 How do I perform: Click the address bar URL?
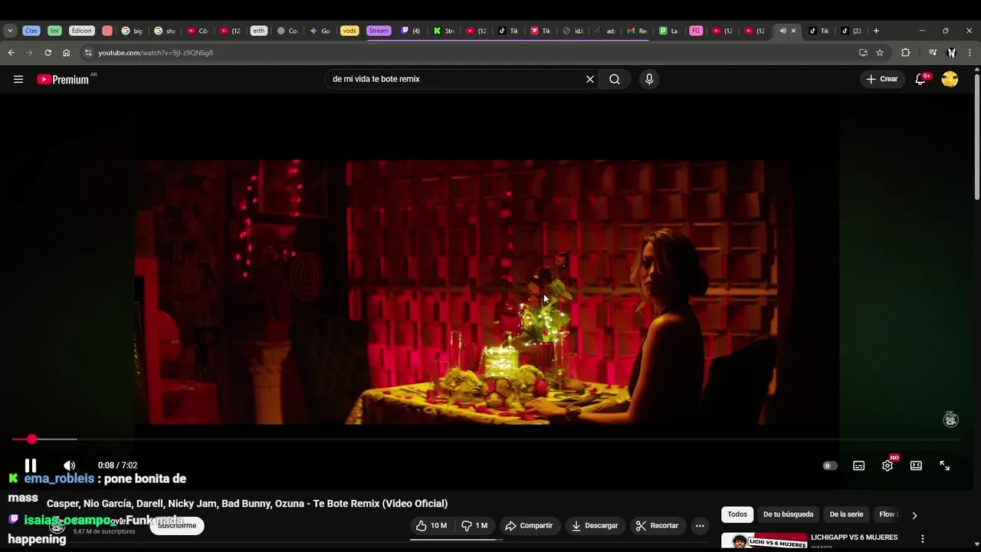pos(156,53)
